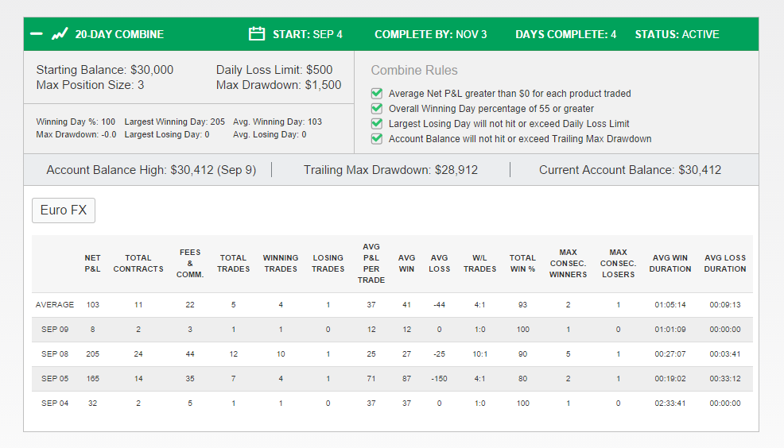This screenshot has width=784, height=448.
Task: Toggle the Average Net P&L rule checkbox
Action: [377, 94]
